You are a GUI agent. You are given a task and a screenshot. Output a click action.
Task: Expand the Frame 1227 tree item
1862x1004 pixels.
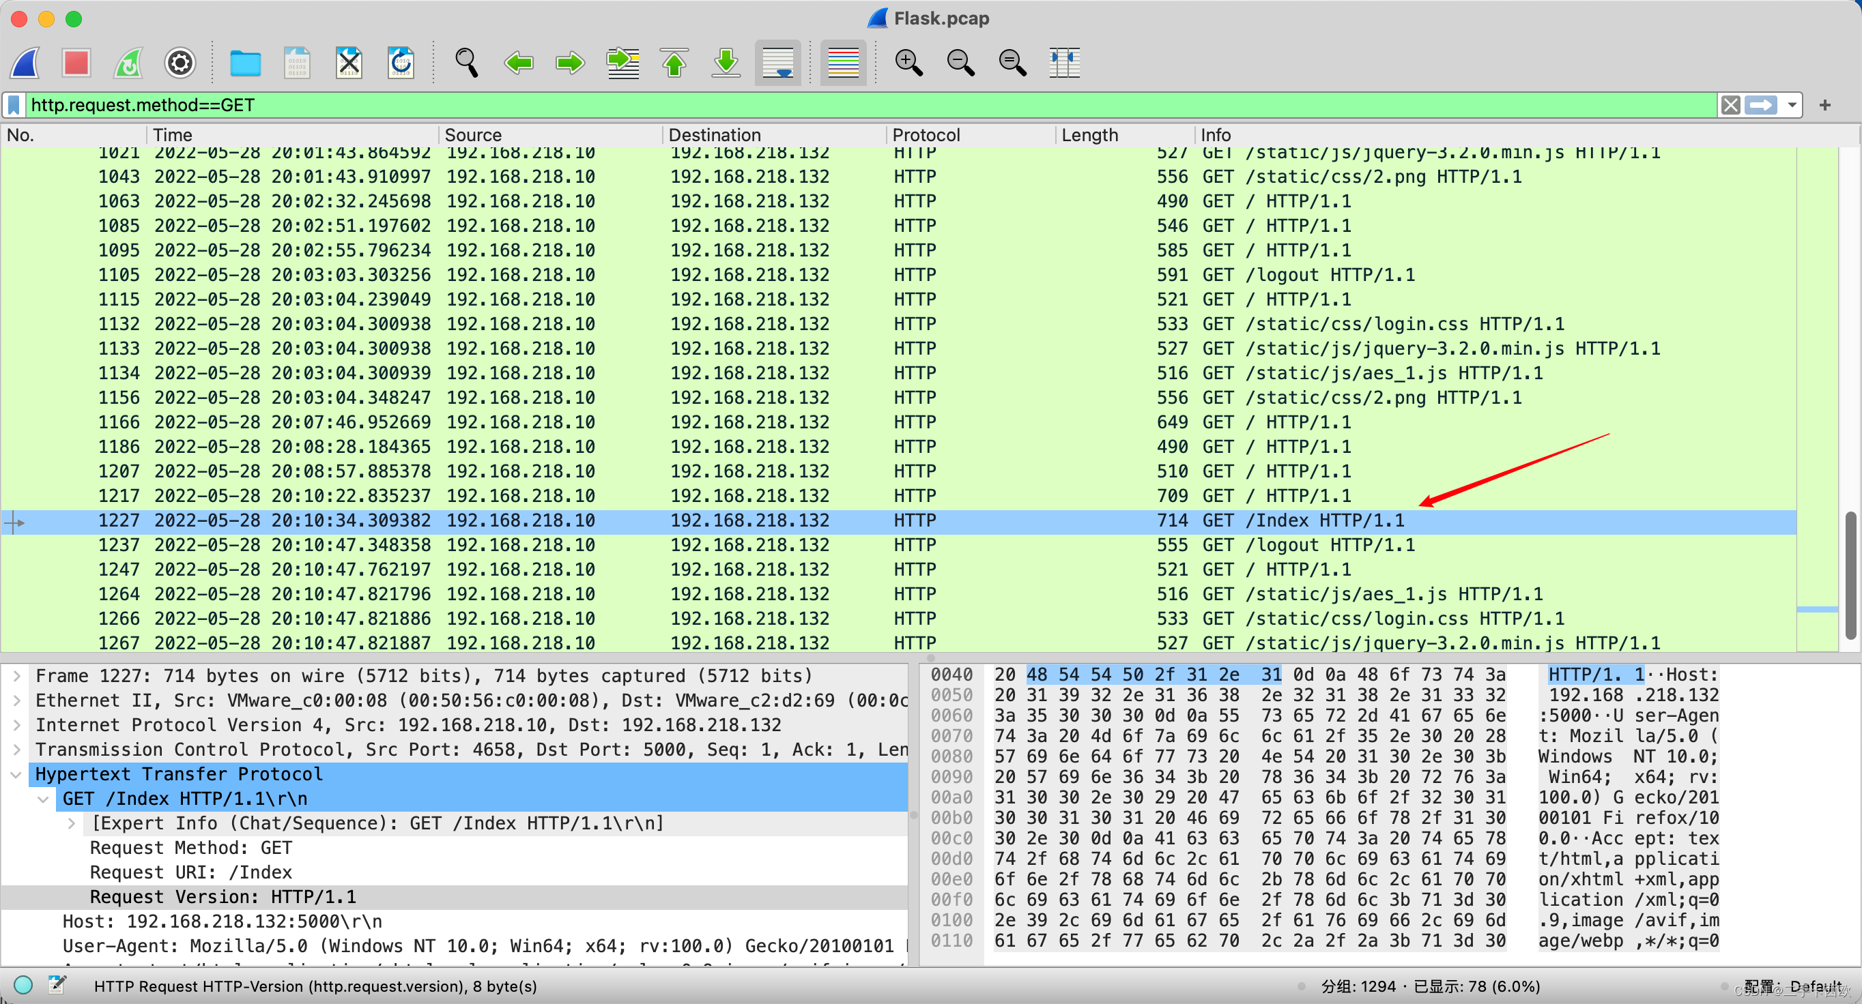16,676
